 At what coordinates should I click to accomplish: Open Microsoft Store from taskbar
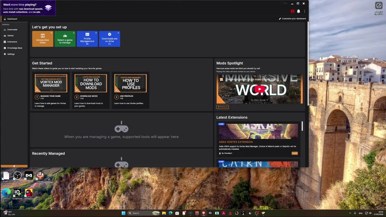[x=177, y=213]
